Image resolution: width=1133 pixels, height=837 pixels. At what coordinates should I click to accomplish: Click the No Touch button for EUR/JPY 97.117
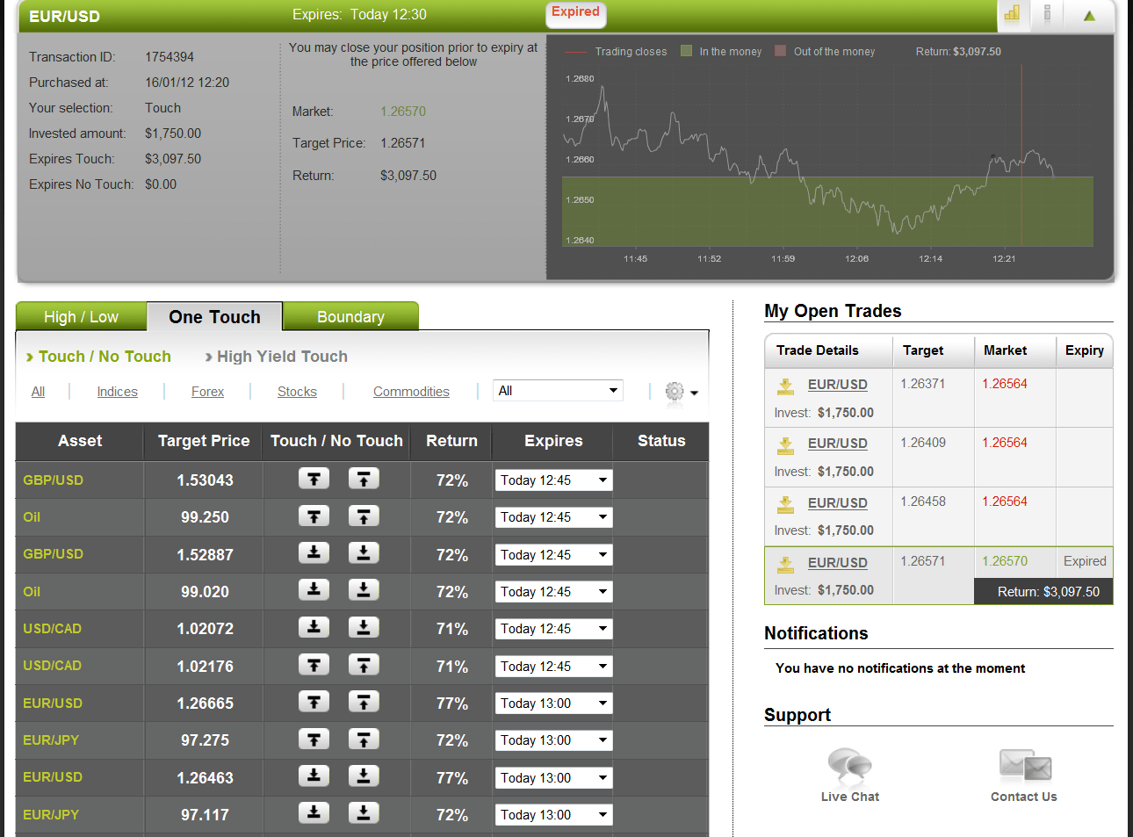(363, 814)
